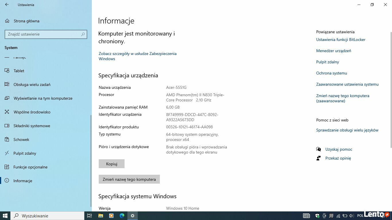
Task: Open the Windows Start menu
Action: tap(5, 216)
